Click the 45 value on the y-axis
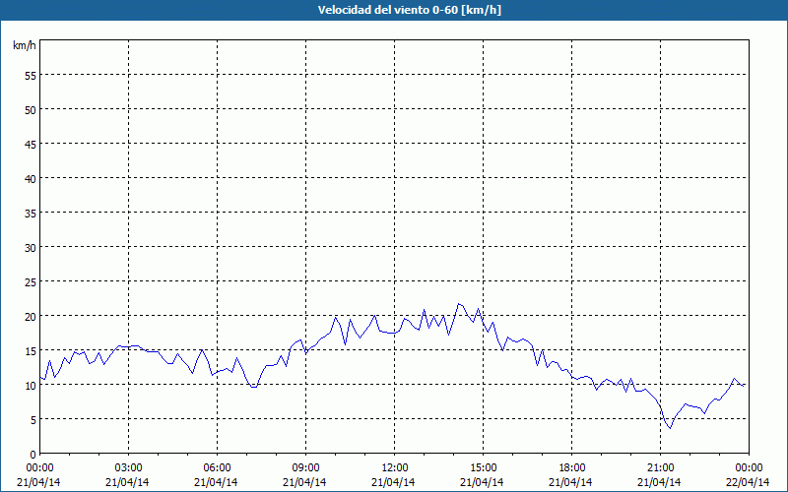 31,144
